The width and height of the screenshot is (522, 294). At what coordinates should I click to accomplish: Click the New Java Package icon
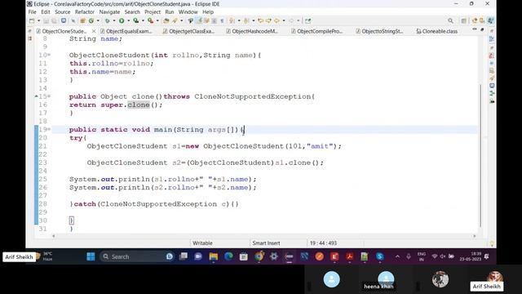pyautogui.click(x=82, y=20)
